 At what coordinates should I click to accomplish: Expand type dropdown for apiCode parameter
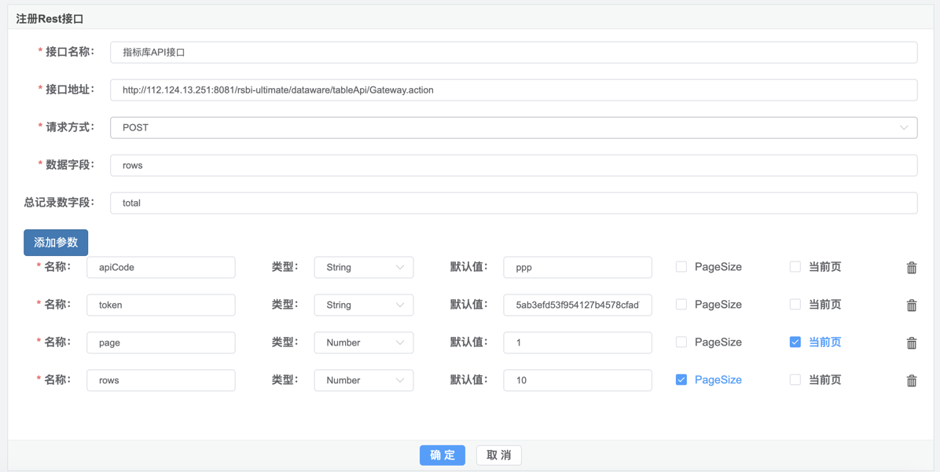pyautogui.click(x=364, y=267)
